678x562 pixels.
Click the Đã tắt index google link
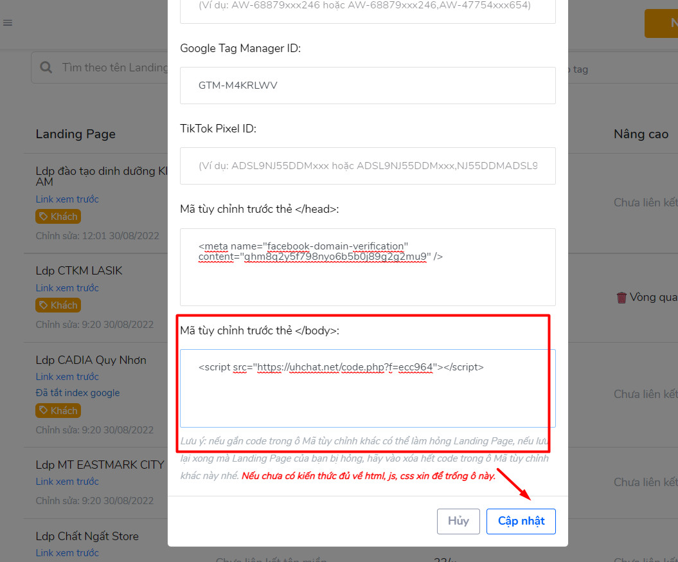(x=78, y=392)
